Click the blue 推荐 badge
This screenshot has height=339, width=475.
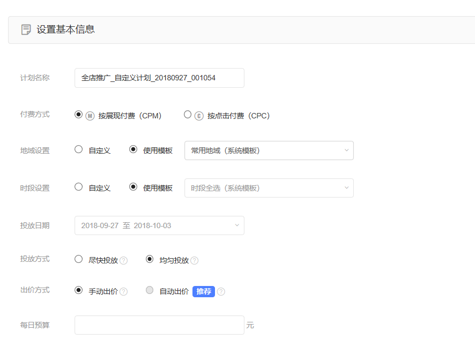coord(204,291)
